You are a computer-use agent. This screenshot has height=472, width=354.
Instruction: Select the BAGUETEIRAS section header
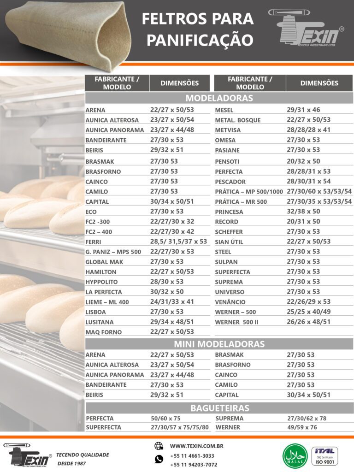coord(219,408)
